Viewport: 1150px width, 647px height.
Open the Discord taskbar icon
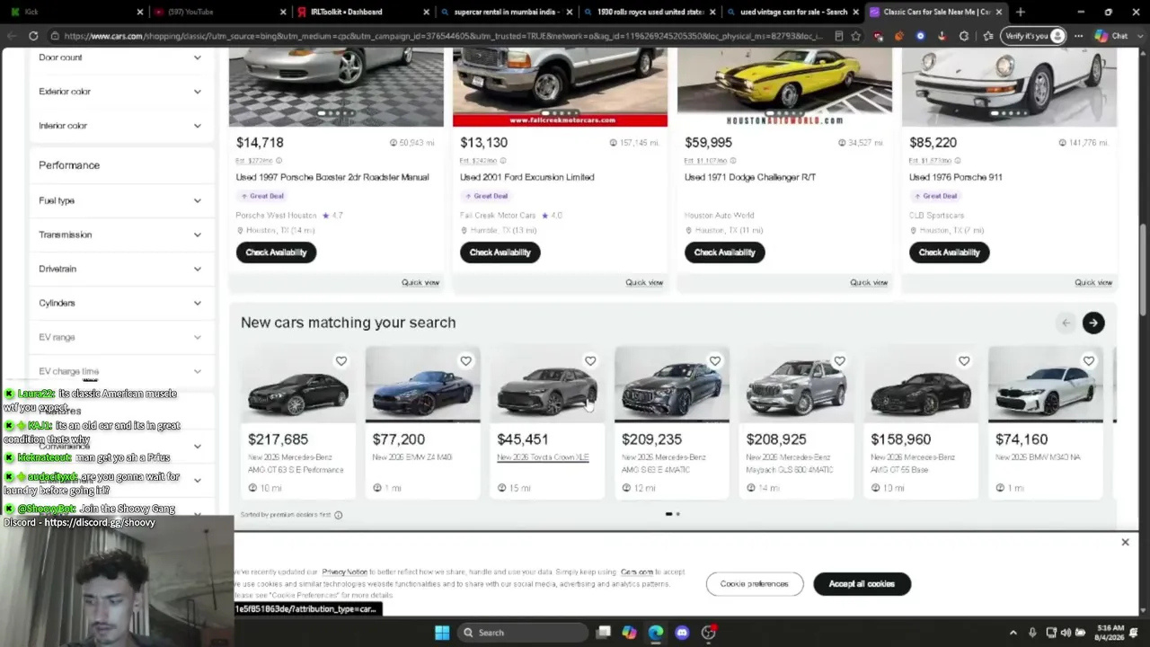[682, 633]
